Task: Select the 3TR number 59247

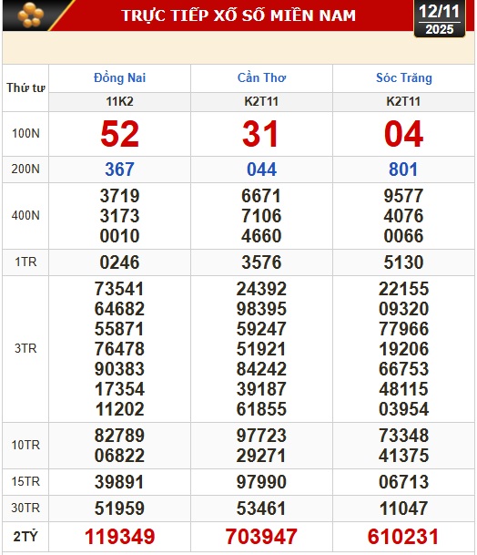Action: [261, 329]
